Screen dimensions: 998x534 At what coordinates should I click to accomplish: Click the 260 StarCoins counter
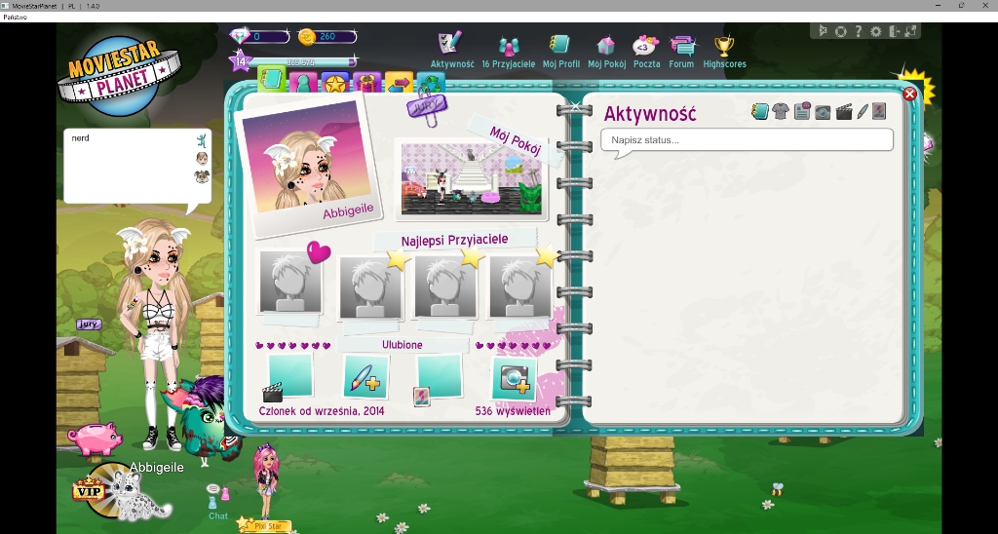coord(327,36)
